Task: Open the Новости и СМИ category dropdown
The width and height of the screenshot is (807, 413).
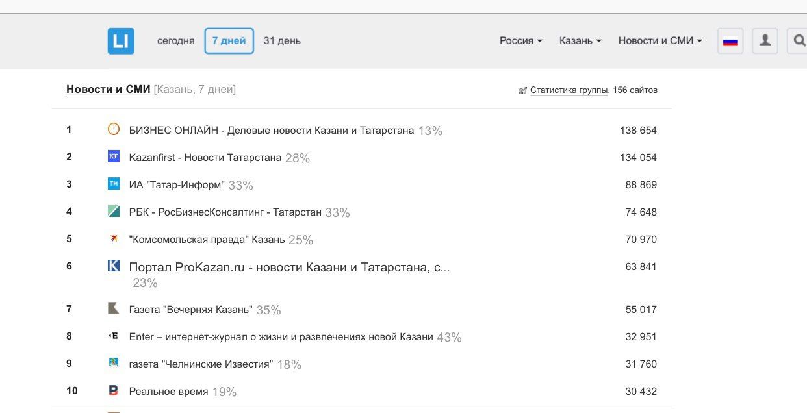Action: [660, 41]
